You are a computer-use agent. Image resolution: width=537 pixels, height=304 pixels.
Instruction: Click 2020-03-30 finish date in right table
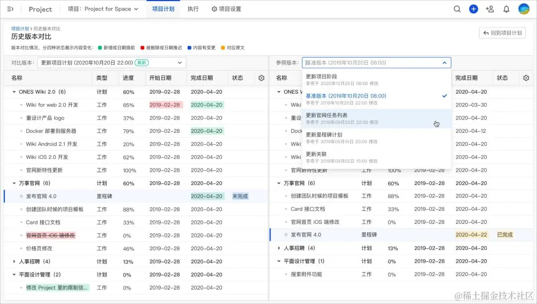click(x=471, y=105)
